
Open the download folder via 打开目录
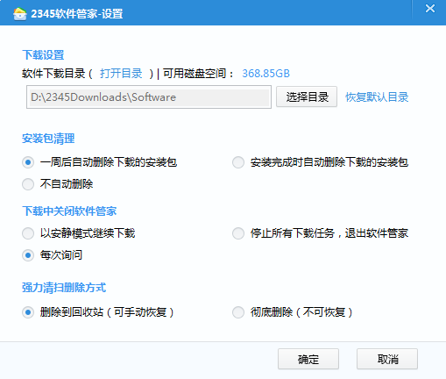coord(121,74)
